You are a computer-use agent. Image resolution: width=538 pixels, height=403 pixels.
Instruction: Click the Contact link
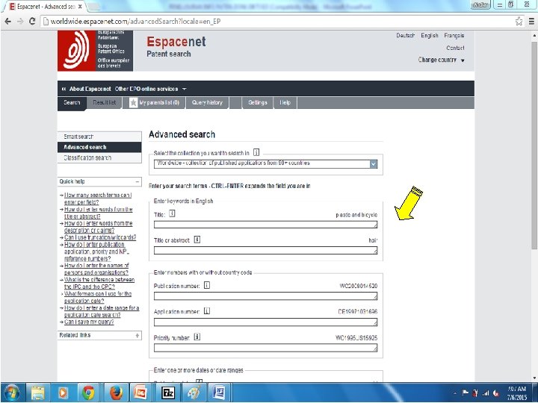click(x=455, y=48)
